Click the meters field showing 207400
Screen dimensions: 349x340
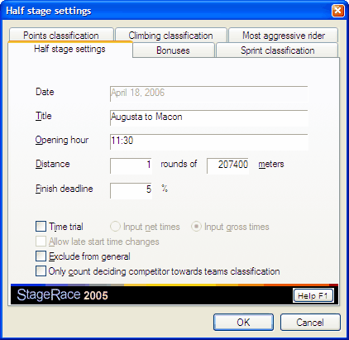pos(227,165)
